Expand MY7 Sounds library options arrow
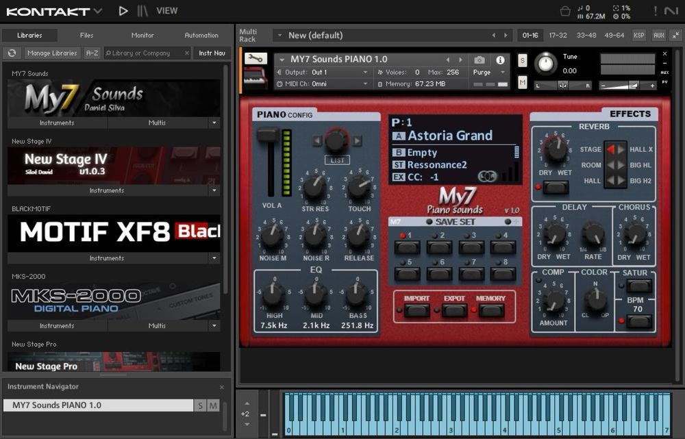Image resolution: width=685 pixels, height=439 pixels. click(x=214, y=123)
